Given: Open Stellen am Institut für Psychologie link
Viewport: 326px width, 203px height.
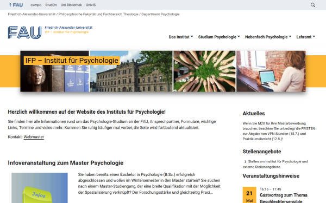Looking at the screenshot, I should click(x=275, y=164).
